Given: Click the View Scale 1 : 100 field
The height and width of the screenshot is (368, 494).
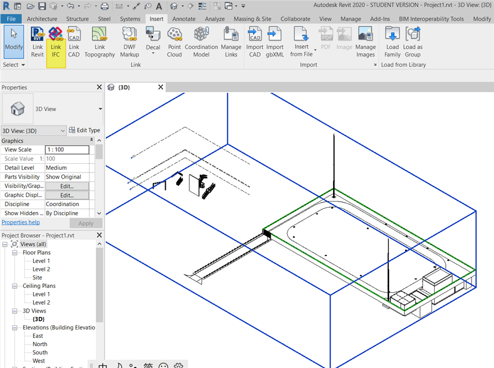Looking at the screenshot, I should click(67, 149).
